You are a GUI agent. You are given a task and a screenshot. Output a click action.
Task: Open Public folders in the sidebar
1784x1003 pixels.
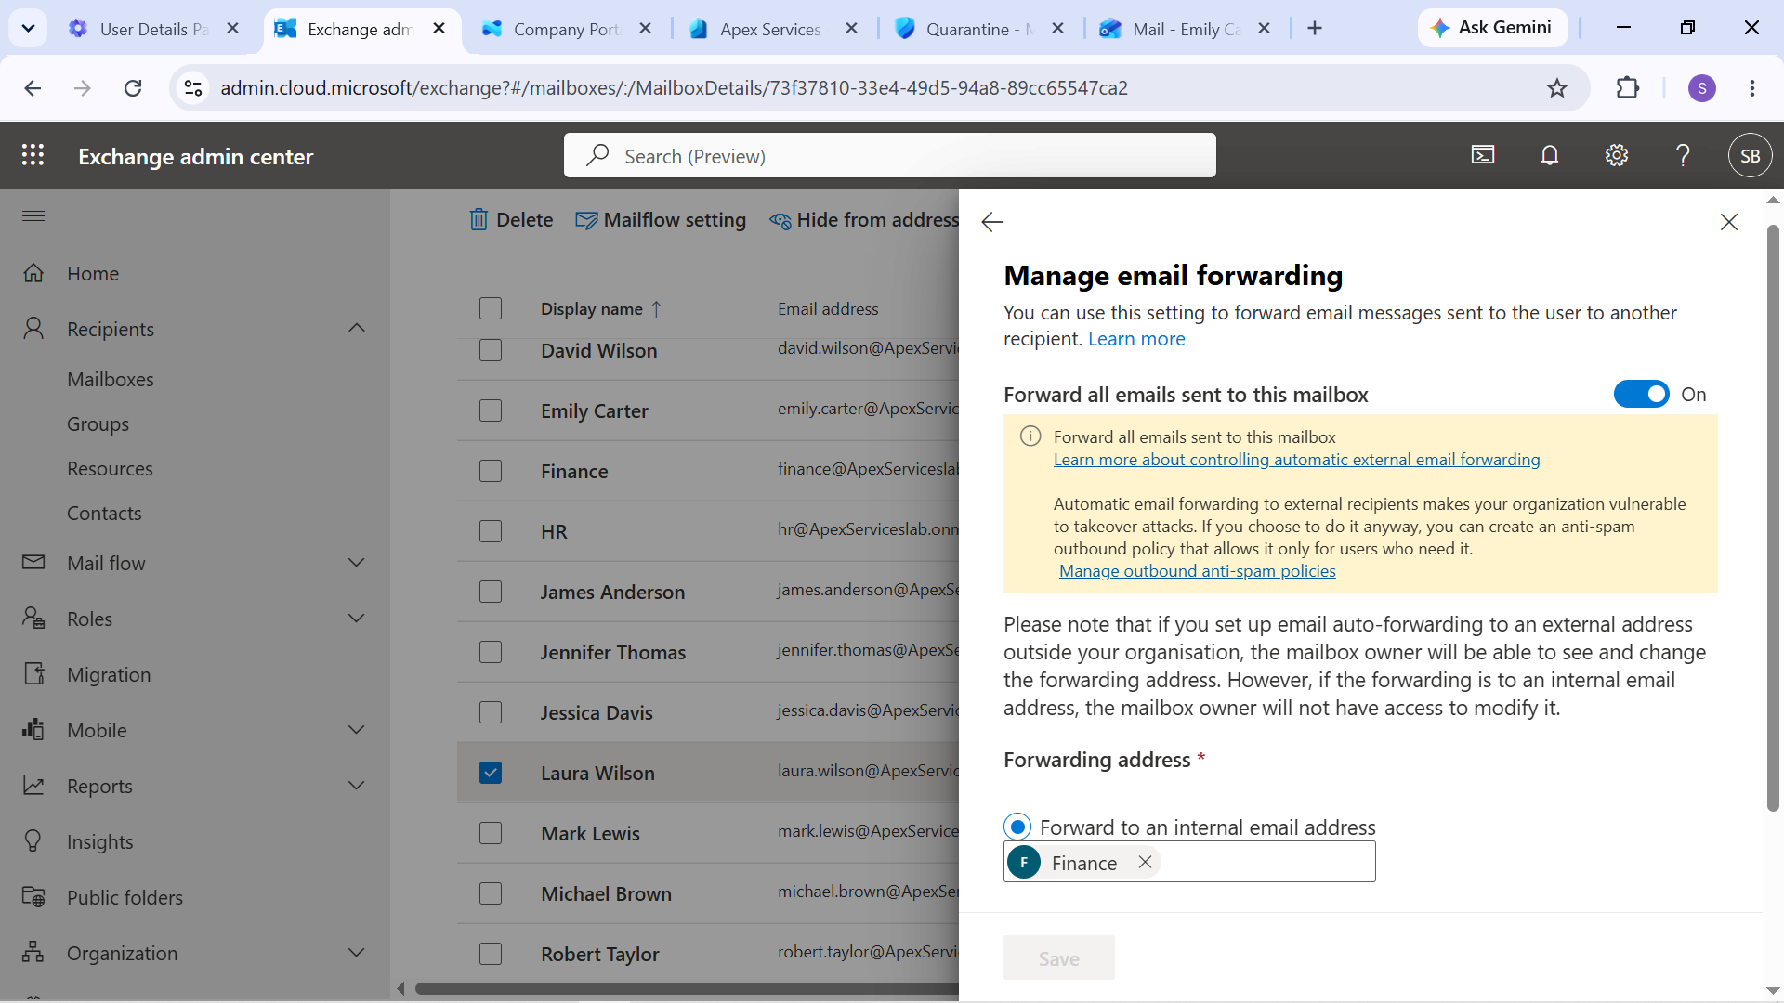point(125,897)
